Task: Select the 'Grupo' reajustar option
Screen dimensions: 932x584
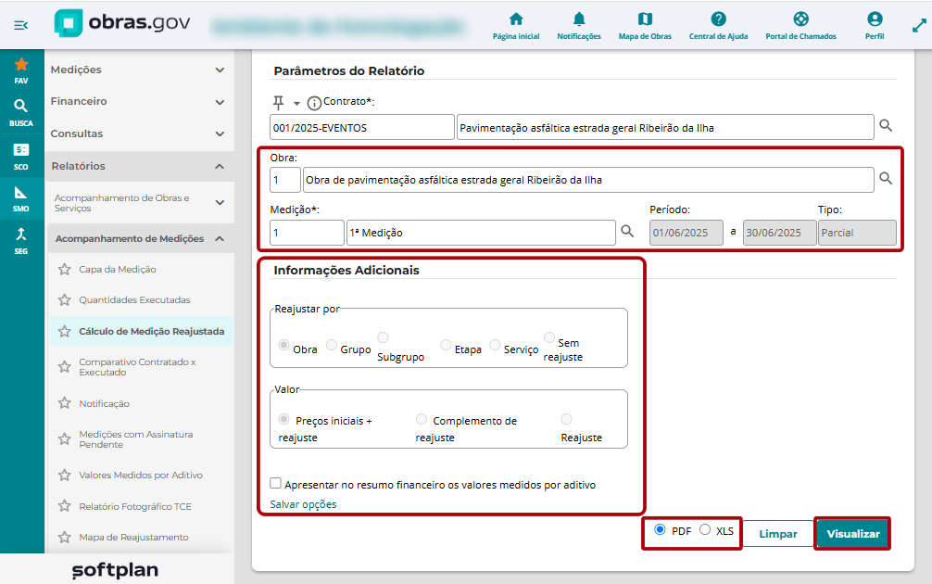Action: tap(332, 344)
